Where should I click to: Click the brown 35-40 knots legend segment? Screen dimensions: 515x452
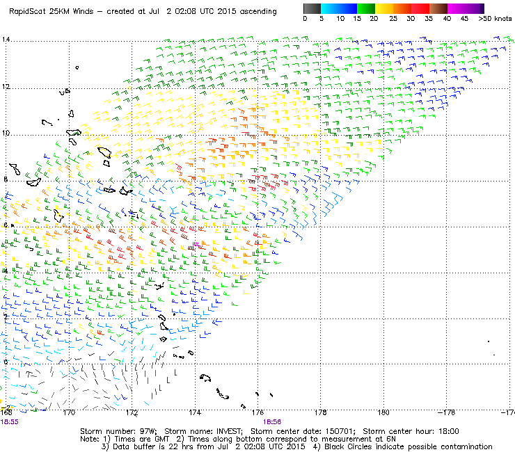coord(438,8)
